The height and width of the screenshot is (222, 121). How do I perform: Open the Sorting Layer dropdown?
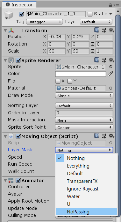(x=84, y=106)
